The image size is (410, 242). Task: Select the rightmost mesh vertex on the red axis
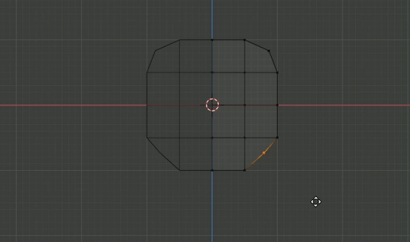coord(277,105)
